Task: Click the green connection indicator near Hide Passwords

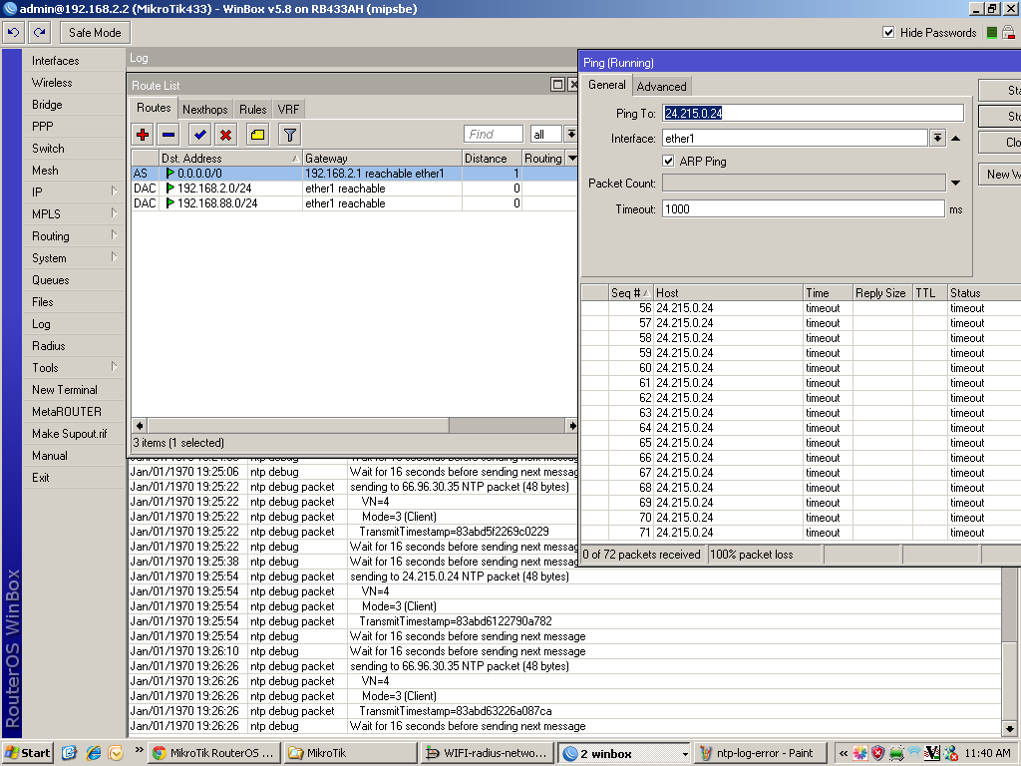Action: (993, 32)
